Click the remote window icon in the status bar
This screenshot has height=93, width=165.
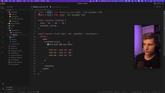tap(2, 92)
